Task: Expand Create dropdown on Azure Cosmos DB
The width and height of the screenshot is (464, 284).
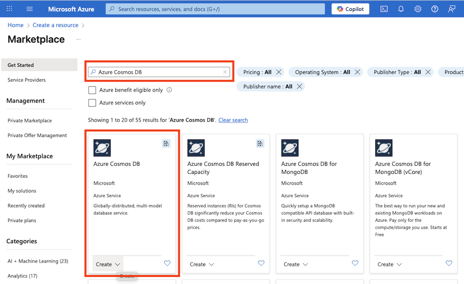Action: coord(108,264)
